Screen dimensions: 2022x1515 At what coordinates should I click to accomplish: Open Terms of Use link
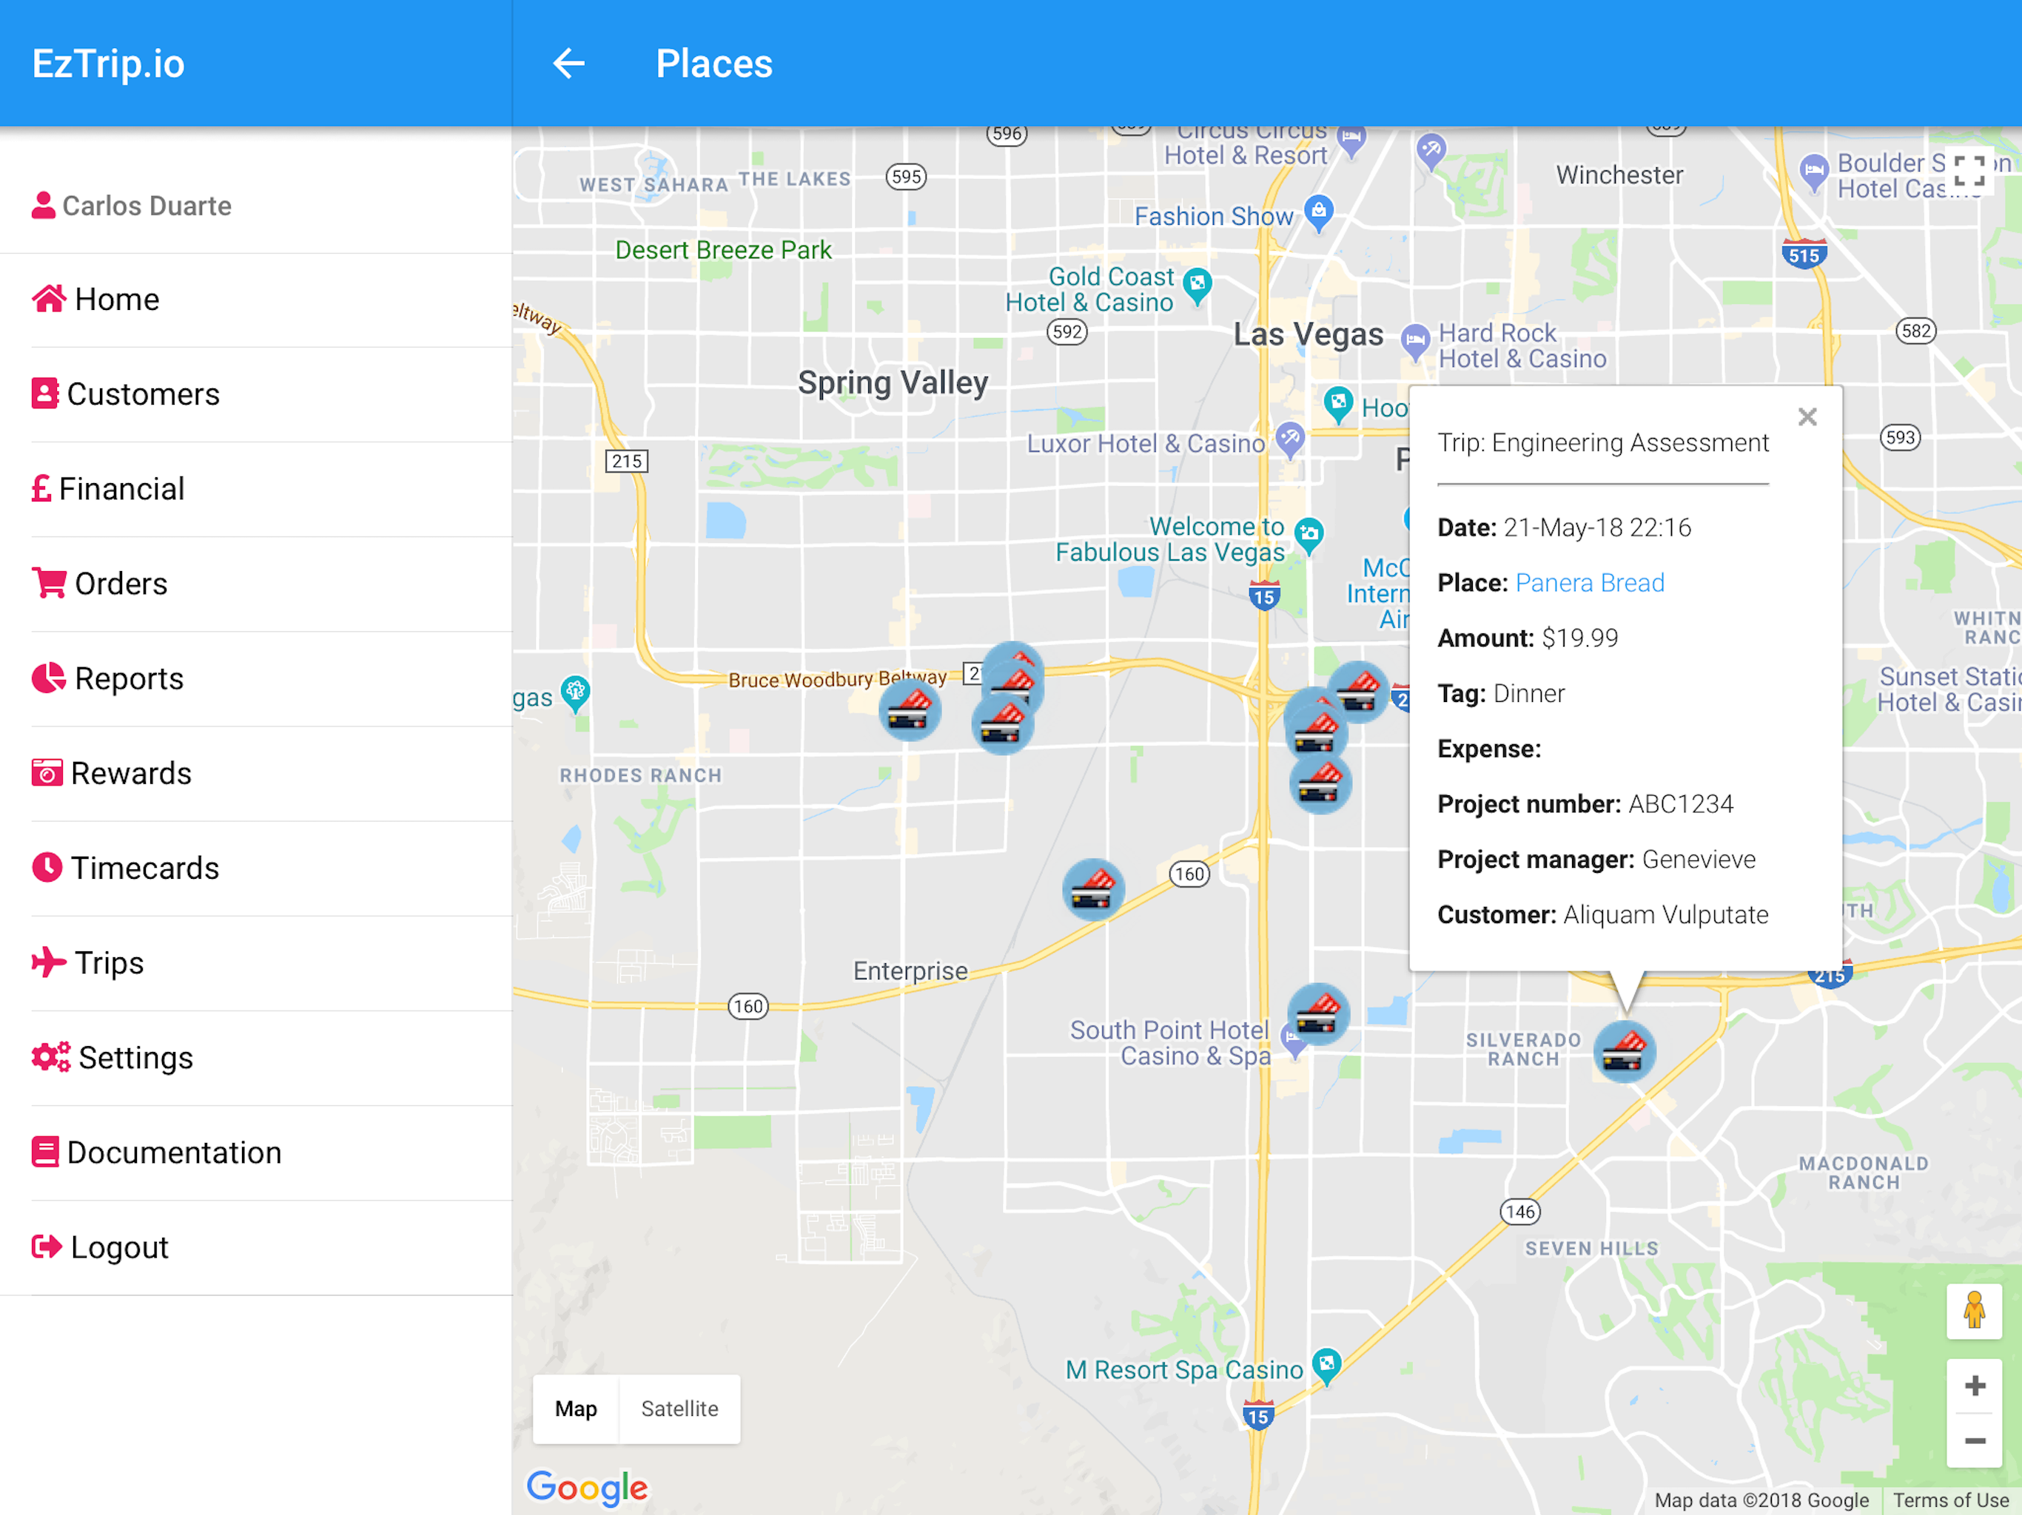coord(1951,1500)
